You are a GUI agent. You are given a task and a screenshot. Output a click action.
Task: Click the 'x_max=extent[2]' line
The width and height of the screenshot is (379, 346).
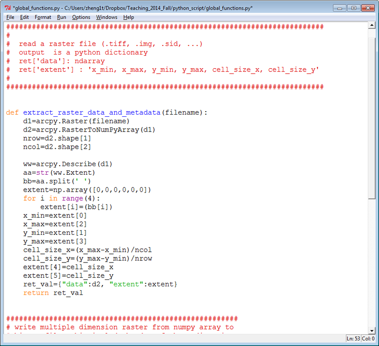coord(55,224)
